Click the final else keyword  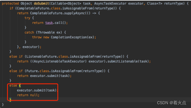[13, 85]
